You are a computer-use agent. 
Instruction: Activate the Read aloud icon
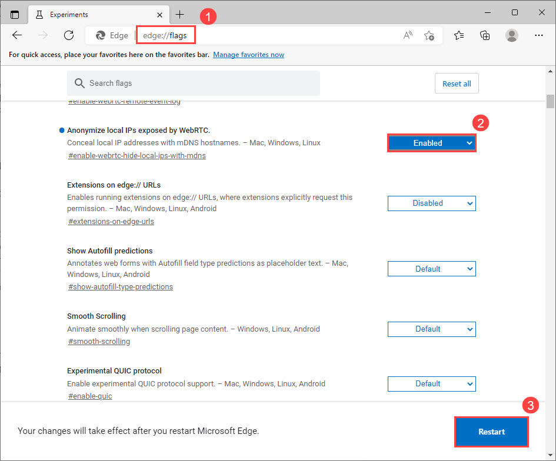tap(408, 35)
